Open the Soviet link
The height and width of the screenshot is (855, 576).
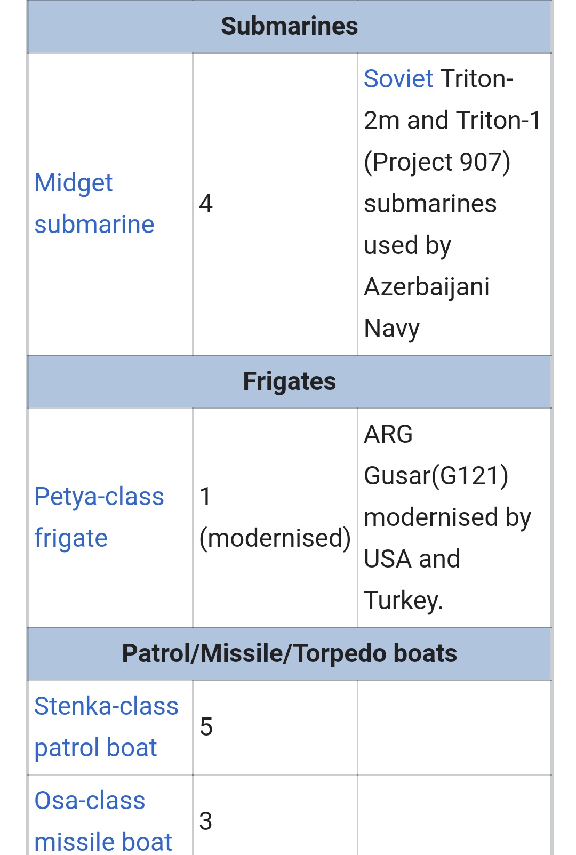pos(398,79)
